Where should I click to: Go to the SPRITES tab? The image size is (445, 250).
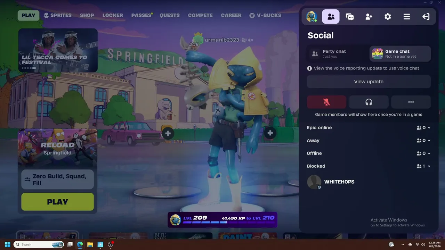(57, 15)
